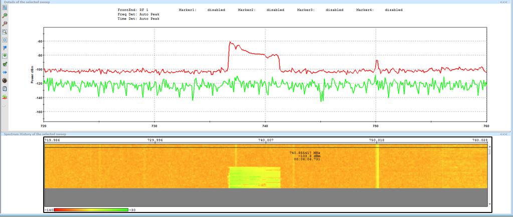Click the zoom out magnifier with minus
The height and width of the screenshot is (217, 513).
[x=5, y=24]
